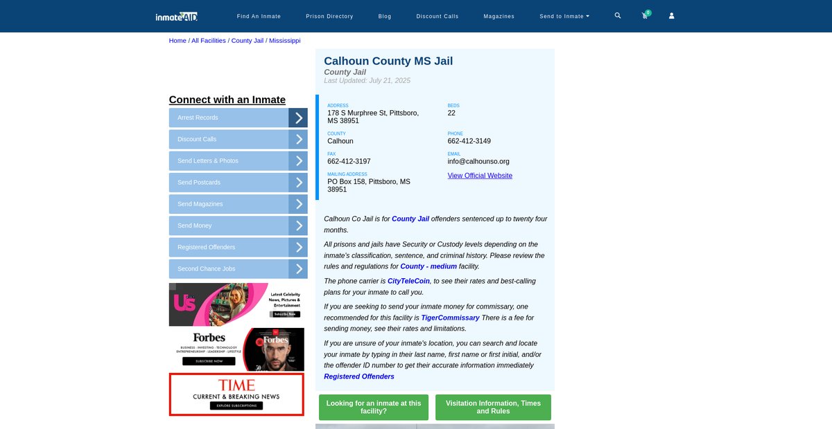Open the shopping cart icon
The height and width of the screenshot is (429, 832).
pos(645,16)
